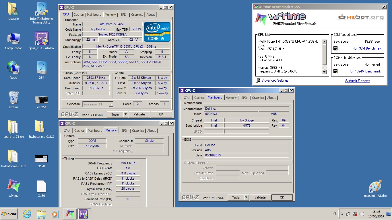
Task: Open the desktop file named 254
Action: click(x=42, y=70)
